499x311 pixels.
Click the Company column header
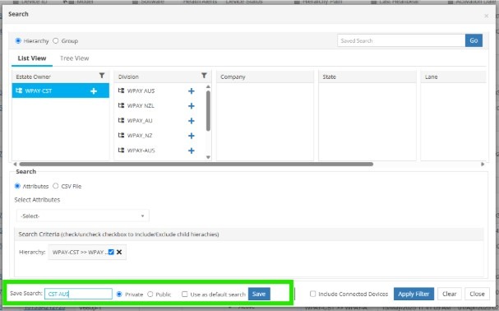(265, 77)
